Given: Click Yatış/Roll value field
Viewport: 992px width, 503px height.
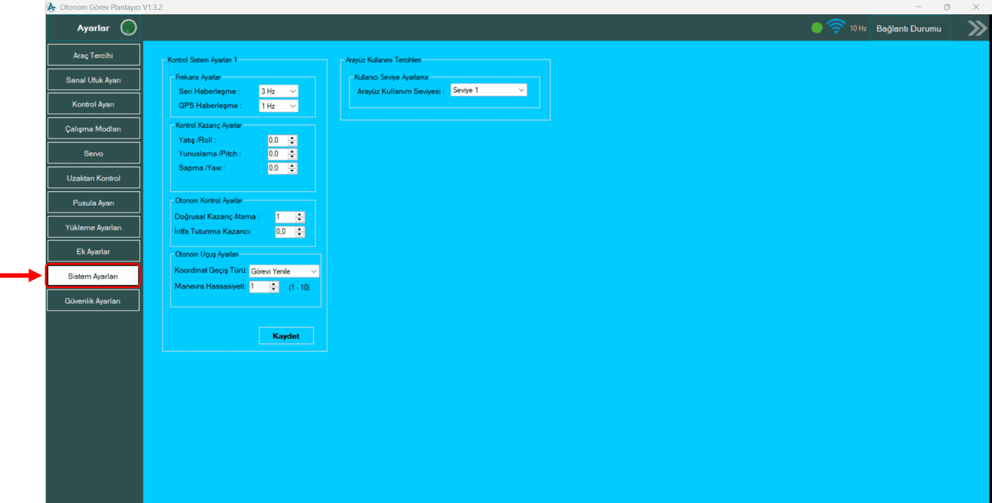Looking at the screenshot, I should [277, 140].
